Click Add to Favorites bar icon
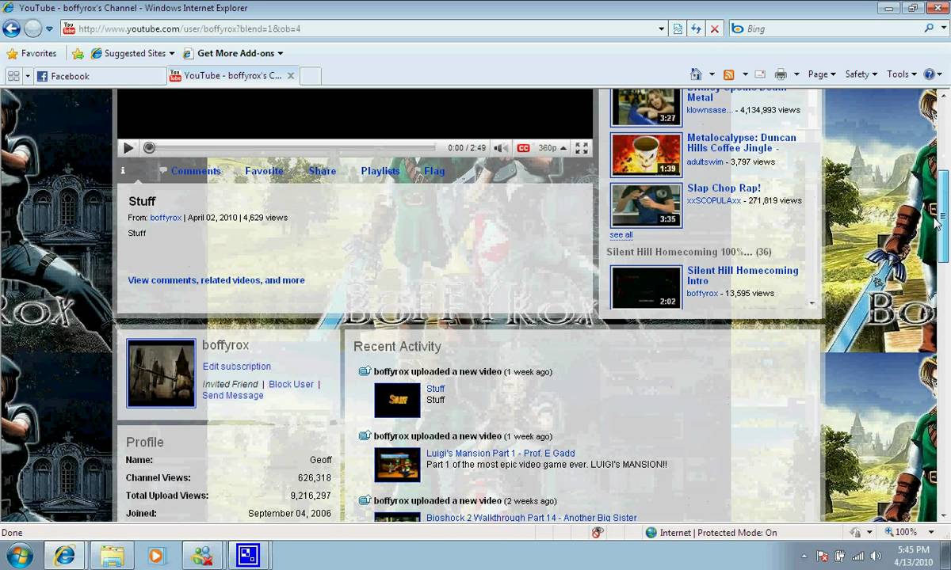The height and width of the screenshot is (570, 951). [78, 54]
